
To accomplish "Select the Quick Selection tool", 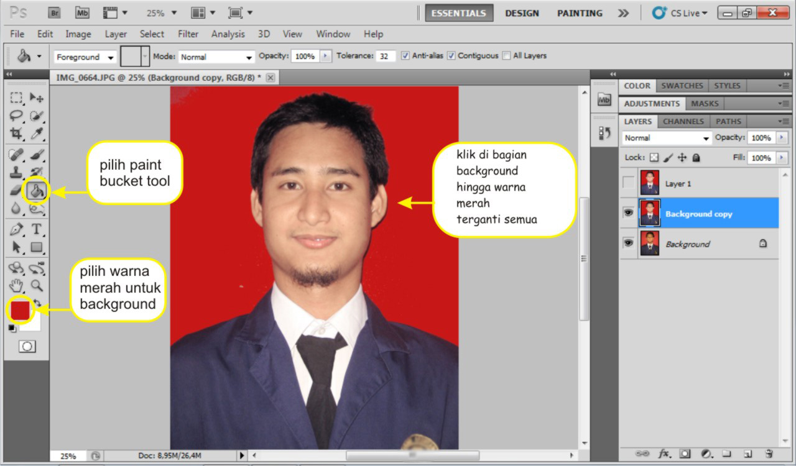I will click(x=37, y=116).
